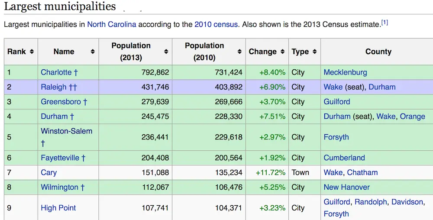This screenshot has height=220, width=433.
Task: Open the North Carolina link
Action: (x=111, y=24)
